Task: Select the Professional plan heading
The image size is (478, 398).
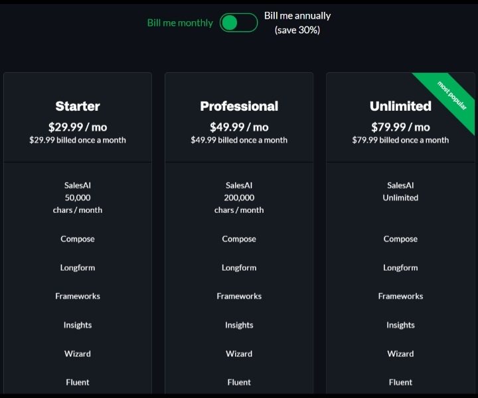Action: point(239,106)
